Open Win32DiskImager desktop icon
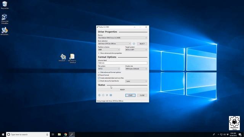The height and width of the screenshot is (137, 244). pos(5,31)
